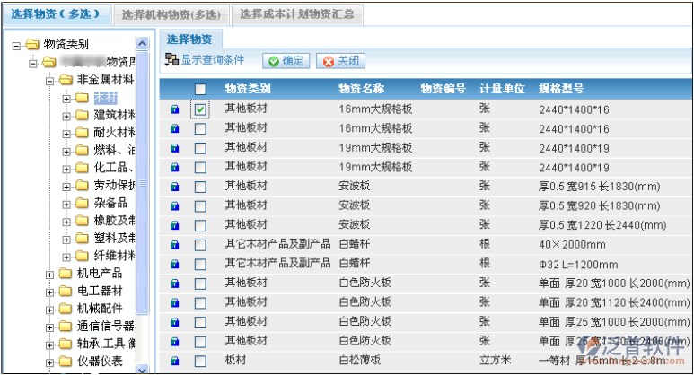Click the folder icon for 机电产品
This screenshot has width=694, height=375.
[x=66, y=273]
